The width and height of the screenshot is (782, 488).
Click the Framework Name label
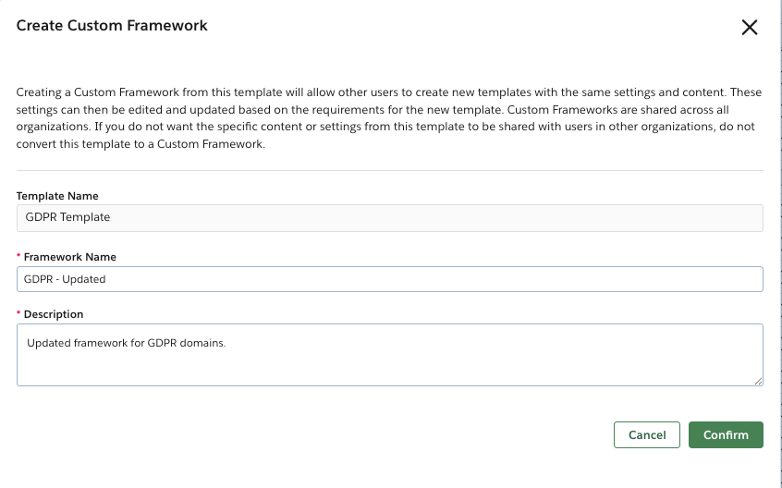coord(70,257)
